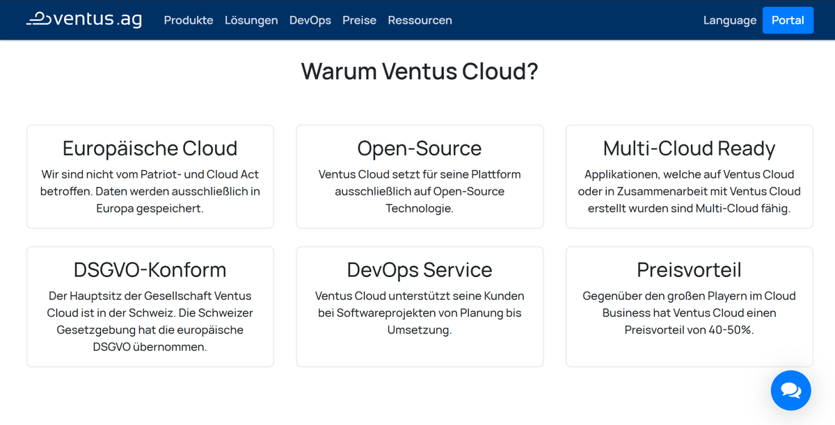Select the DevOps Service card title

[x=420, y=269]
